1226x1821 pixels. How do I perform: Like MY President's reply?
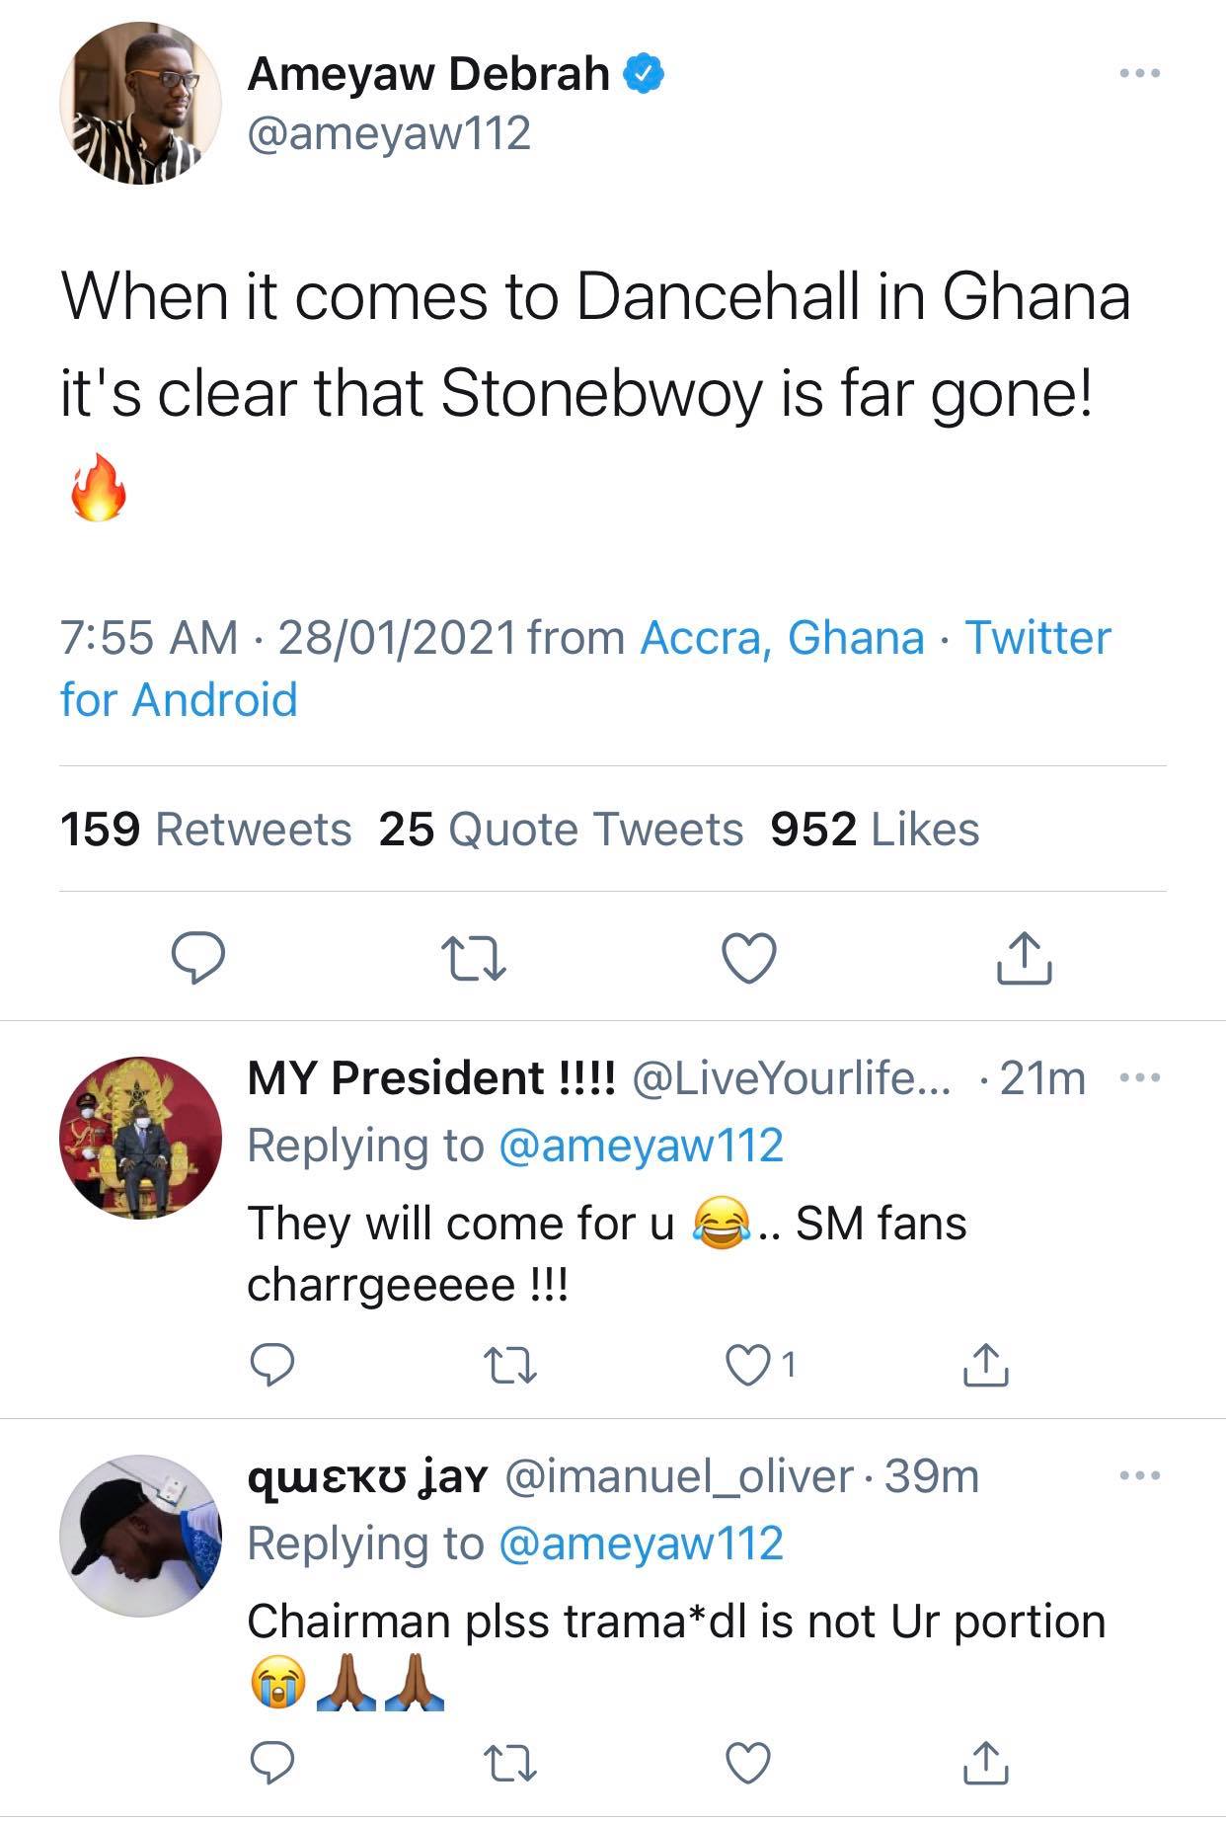(748, 1365)
